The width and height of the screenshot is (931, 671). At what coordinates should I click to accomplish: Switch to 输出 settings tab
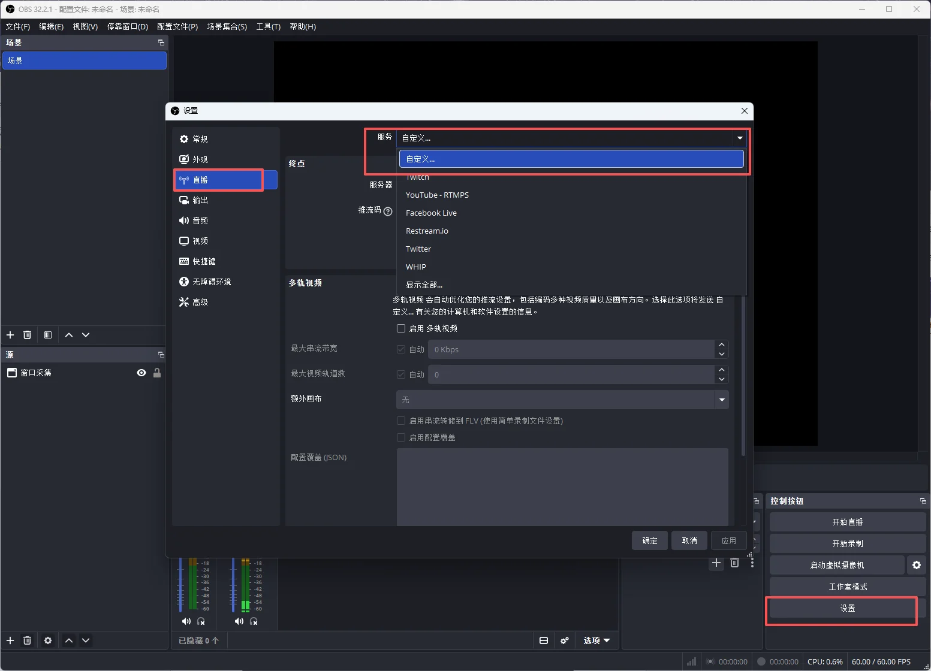tap(225, 200)
